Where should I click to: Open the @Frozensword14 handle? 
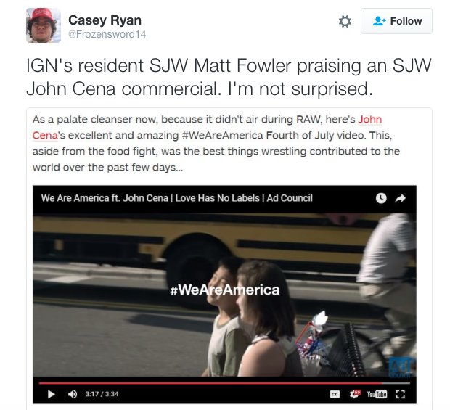coord(107,34)
